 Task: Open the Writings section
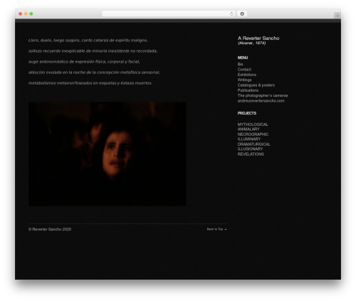click(x=244, y=80)
